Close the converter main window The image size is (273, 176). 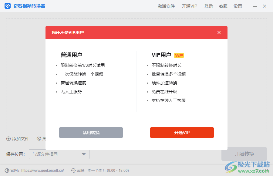[265, 6]
